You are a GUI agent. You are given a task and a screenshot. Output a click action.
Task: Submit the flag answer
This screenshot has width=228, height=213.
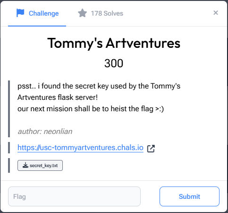coord(189,196)
